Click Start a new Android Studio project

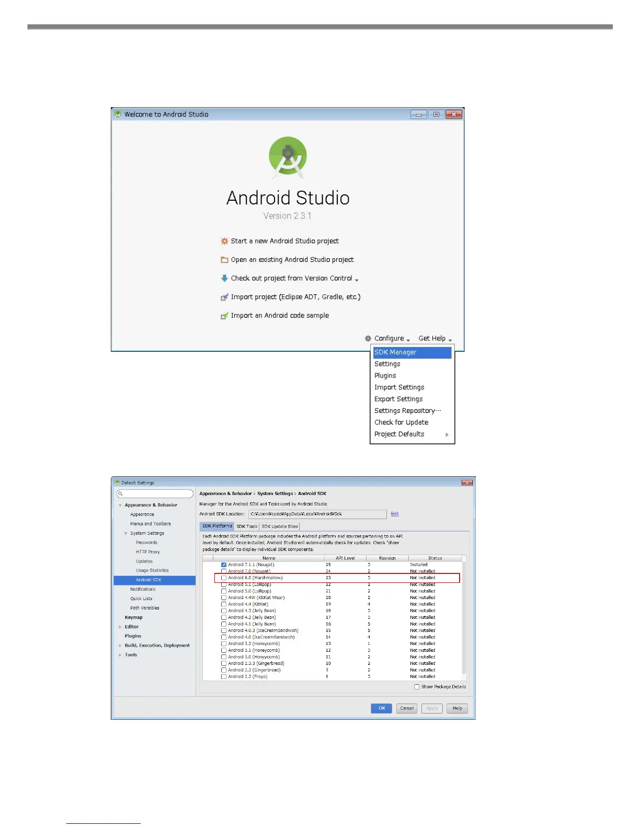tap(285, 241)
